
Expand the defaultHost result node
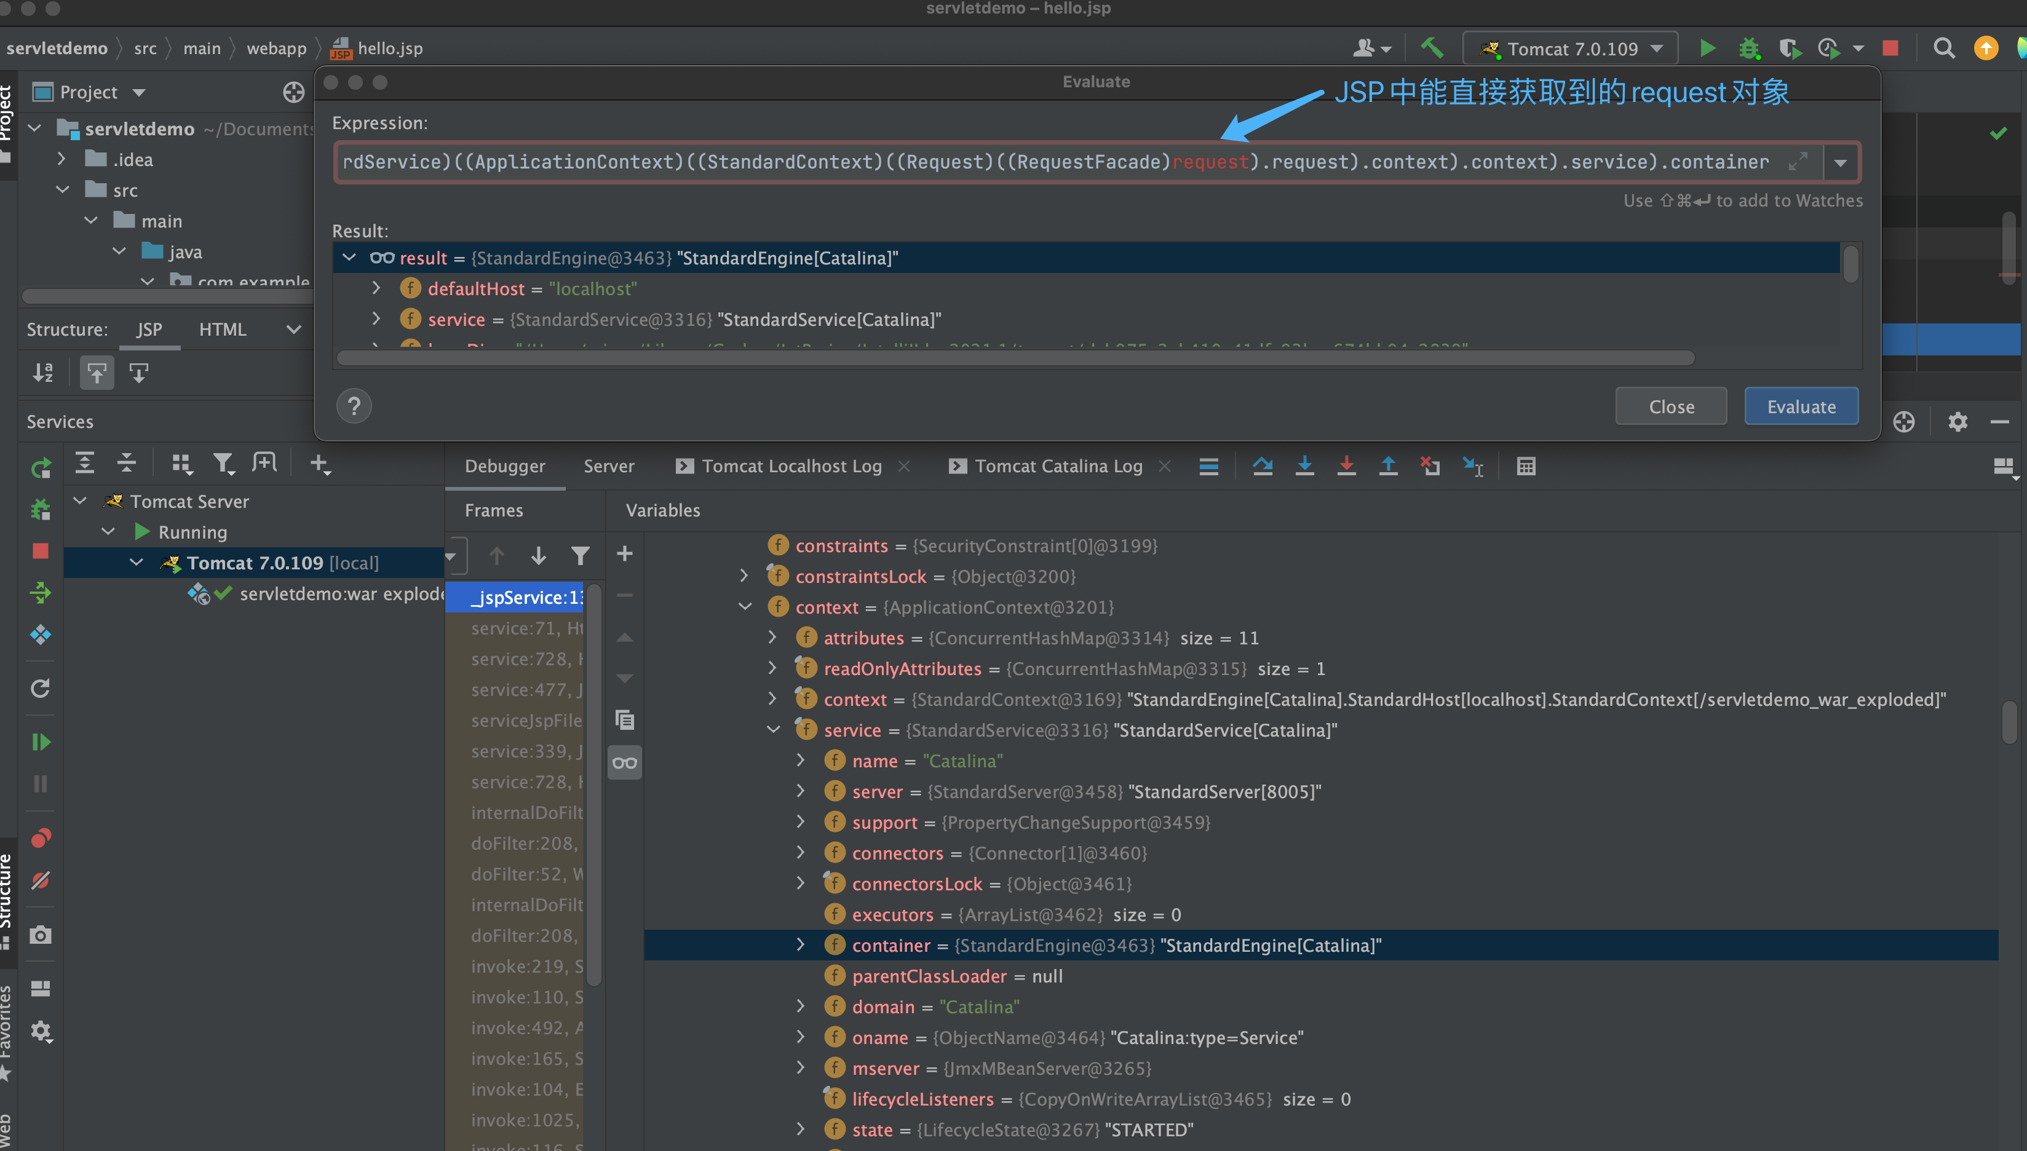click(376, 288)
